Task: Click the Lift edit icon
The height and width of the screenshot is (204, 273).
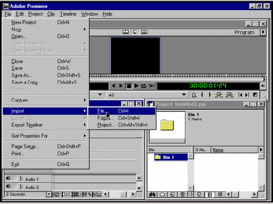Action: (219, 95)
